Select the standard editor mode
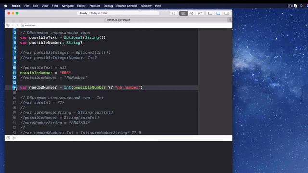The width and height of the screenshot is (308, 173). tap(183, 13)
